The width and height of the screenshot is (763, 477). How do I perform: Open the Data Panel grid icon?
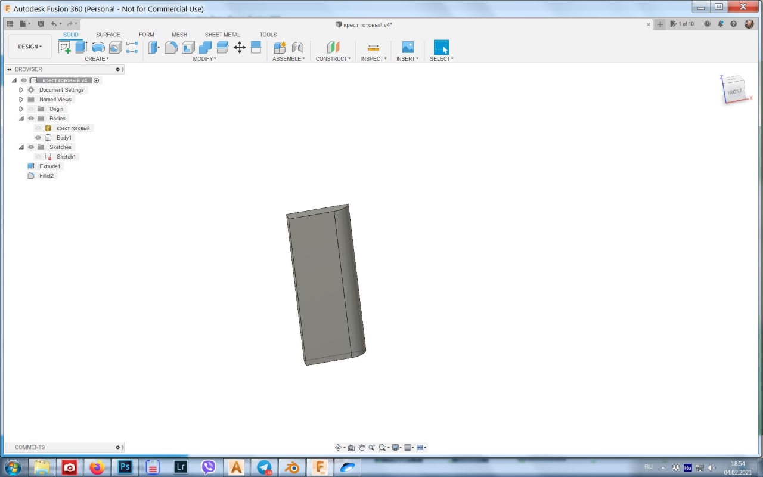10,24
